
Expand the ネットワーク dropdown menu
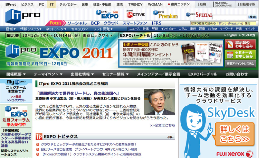tap(56, 29)
